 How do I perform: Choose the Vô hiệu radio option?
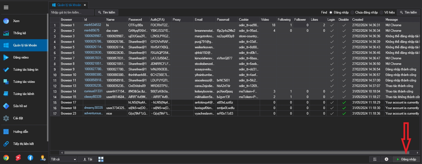pos(381,12)
